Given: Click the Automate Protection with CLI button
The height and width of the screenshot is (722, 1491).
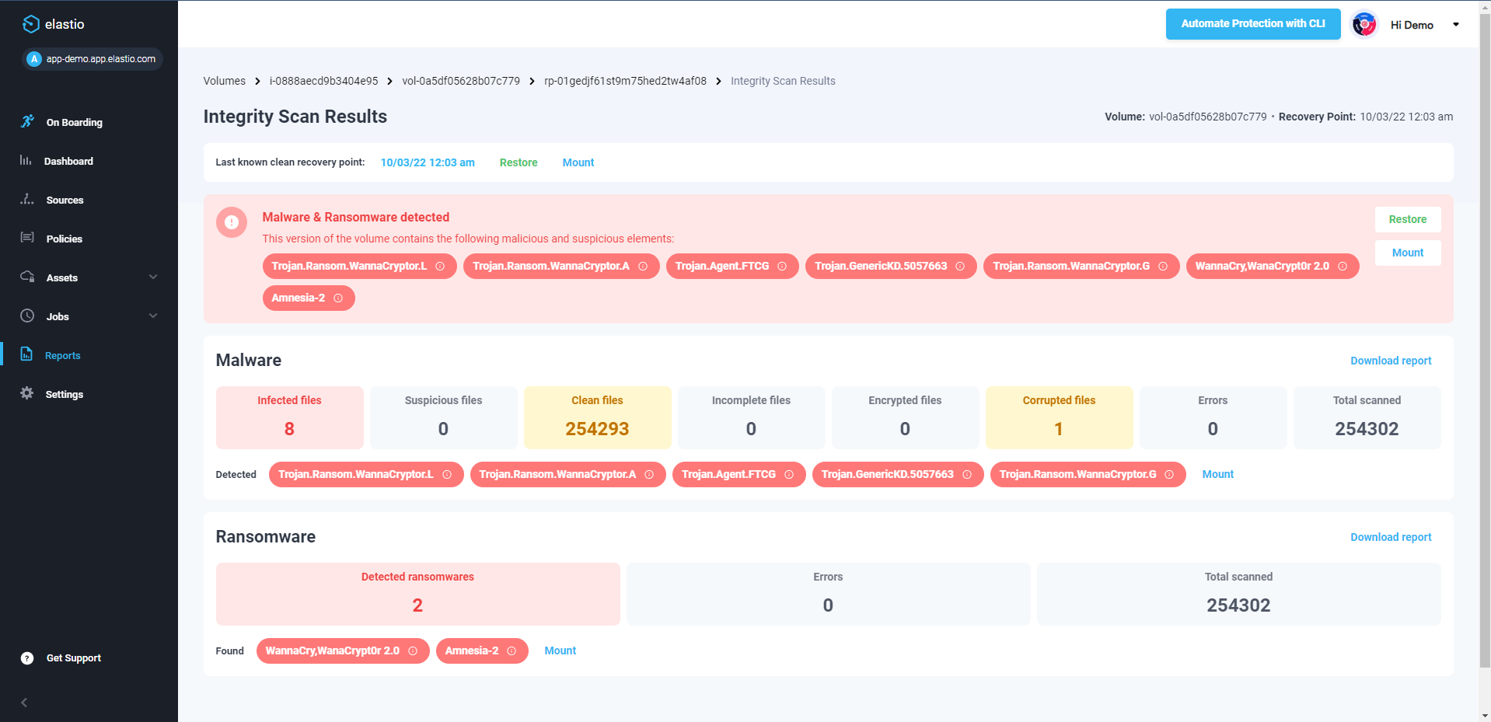Looking at the screenshot, I should pyautogui.click(x=1252, y=24).
